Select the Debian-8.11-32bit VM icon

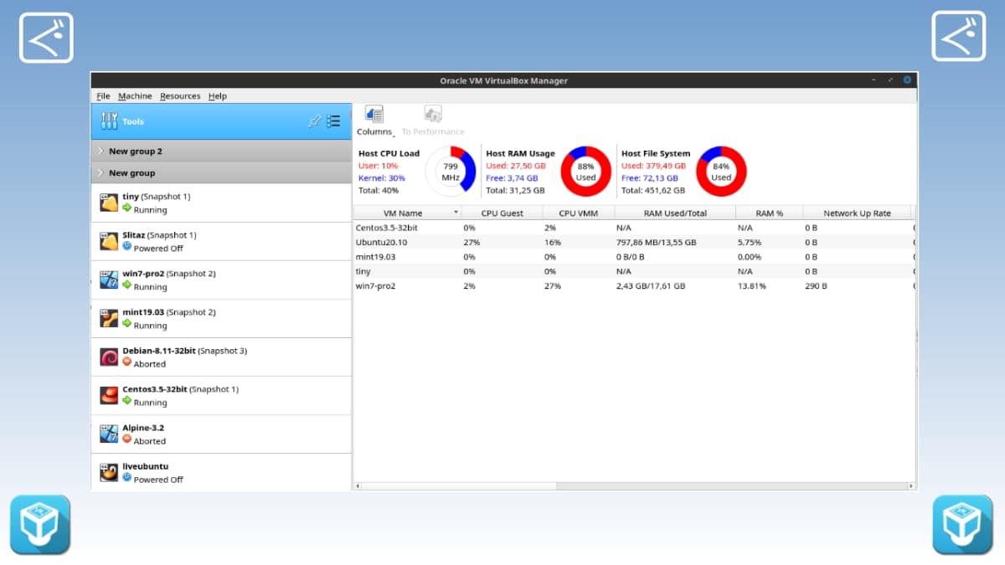click(109, 357)
